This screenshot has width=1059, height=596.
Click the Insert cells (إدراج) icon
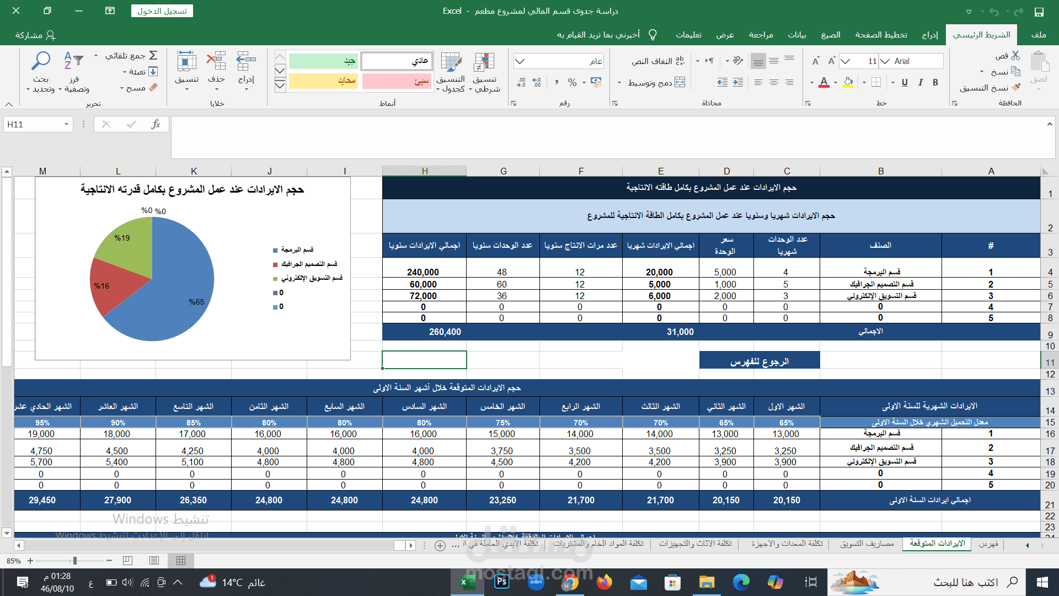(246, 62)
